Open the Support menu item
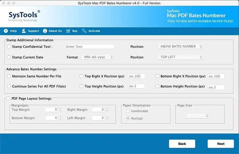The height and width of the screenshot is (154, 239). click(x=30, y=31)
